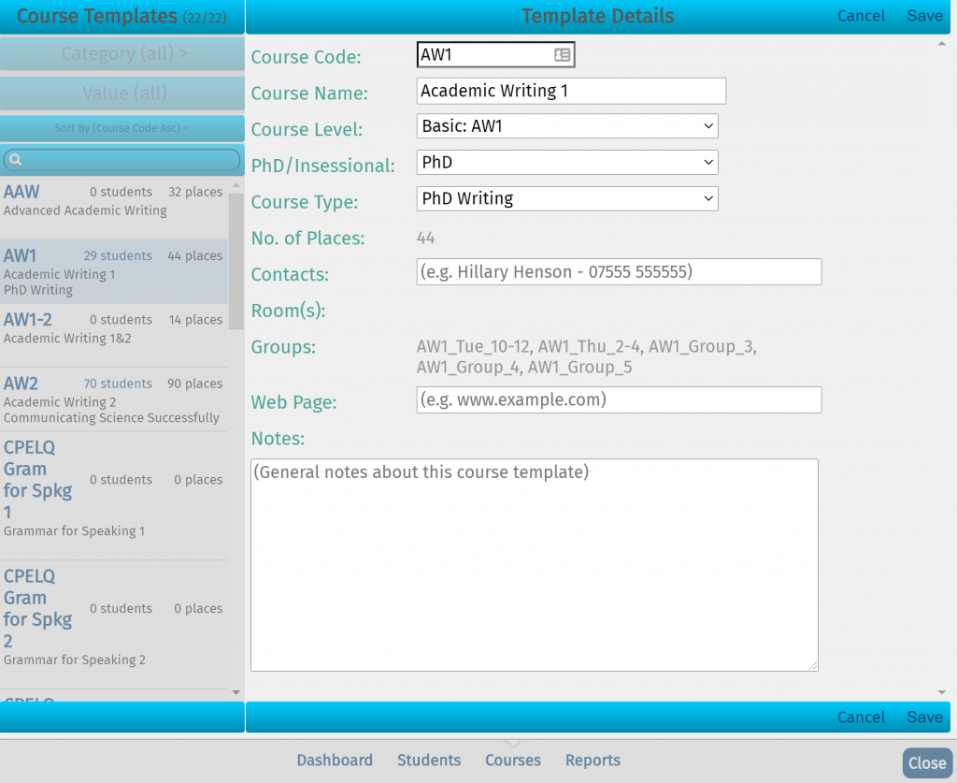
Task: Expand the Category (all) filter
Action: click(121, 53)
